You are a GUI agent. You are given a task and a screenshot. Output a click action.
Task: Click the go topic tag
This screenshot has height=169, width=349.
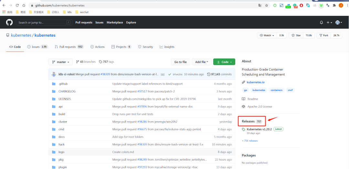[246, 90]
